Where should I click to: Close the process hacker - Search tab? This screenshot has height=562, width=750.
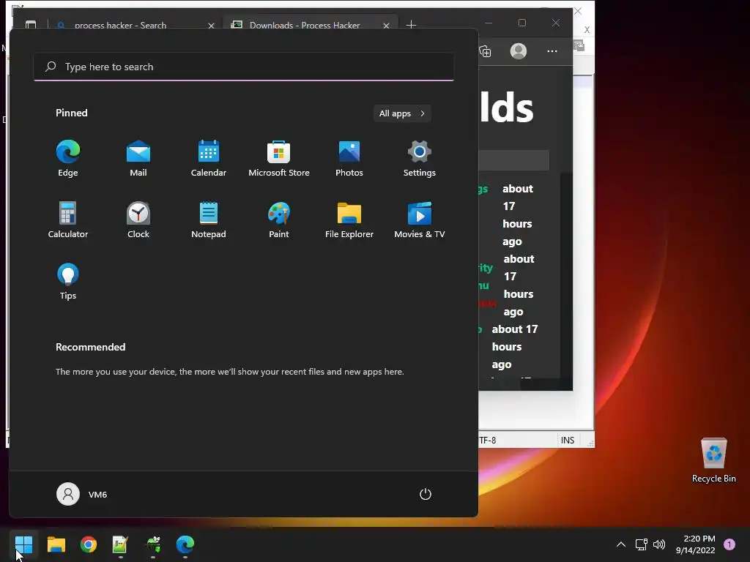211,26
